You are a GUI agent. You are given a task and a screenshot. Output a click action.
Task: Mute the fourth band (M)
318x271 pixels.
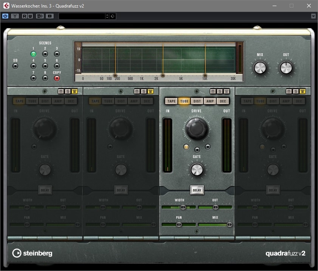tap(289, 91)
